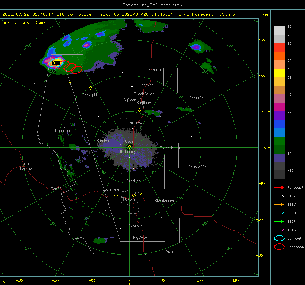305x285 pixels.
Task: Click the HighRiver town label
Action: pos(140,238)
